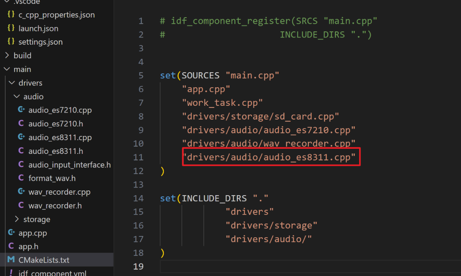Click C++ icon beside audio_es7210.cpp
The image size is (461, 276).
pos(21,110)
